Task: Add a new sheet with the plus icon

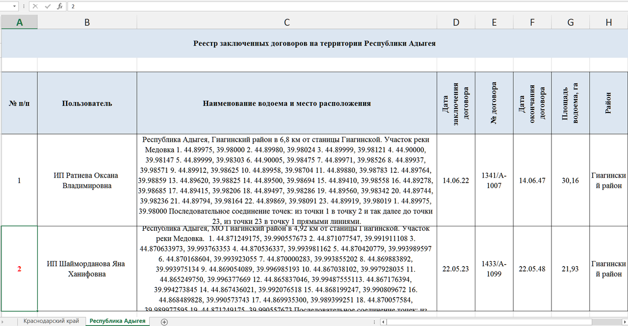Action: coord(164,322)
